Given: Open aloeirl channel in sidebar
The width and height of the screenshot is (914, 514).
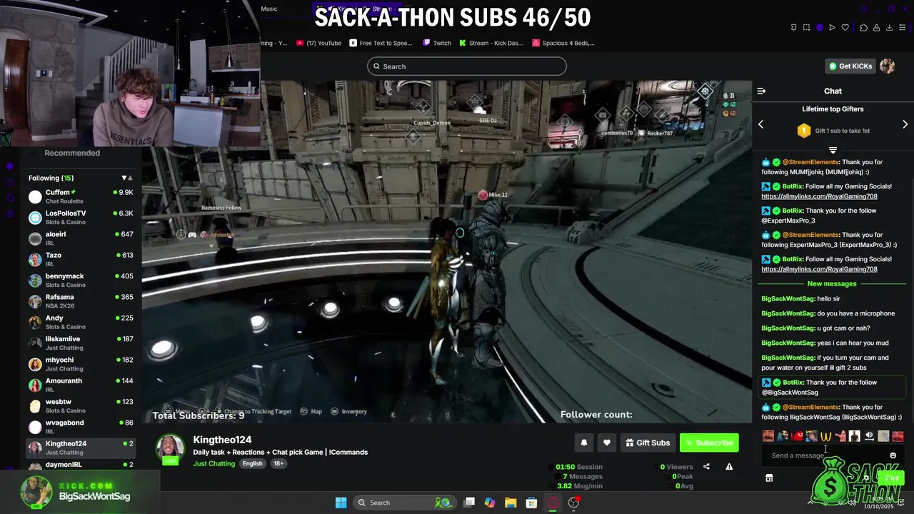Looking at the screenshot, I should tap(81, 238).
